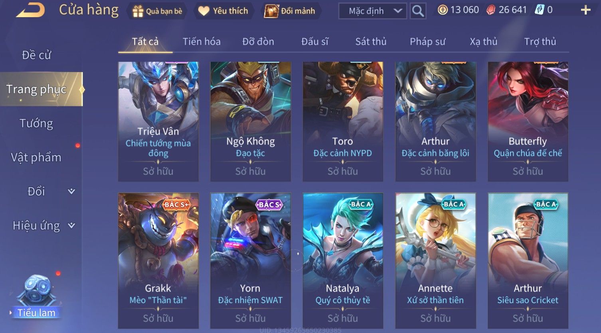601x333 pixels.
Task: Open Vật phẩm in the sidebar
Action: click(36, 158)
